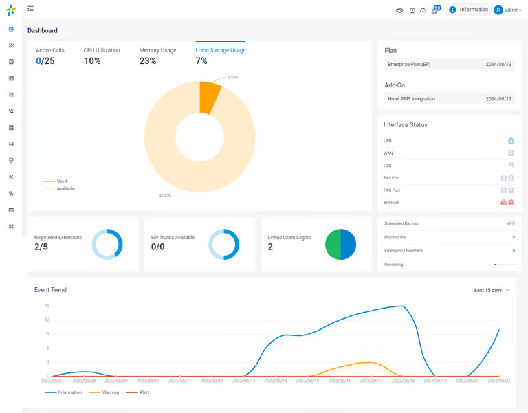
Task: Open Extension and Trunk from the sidebar
Action: pos(11,45)
